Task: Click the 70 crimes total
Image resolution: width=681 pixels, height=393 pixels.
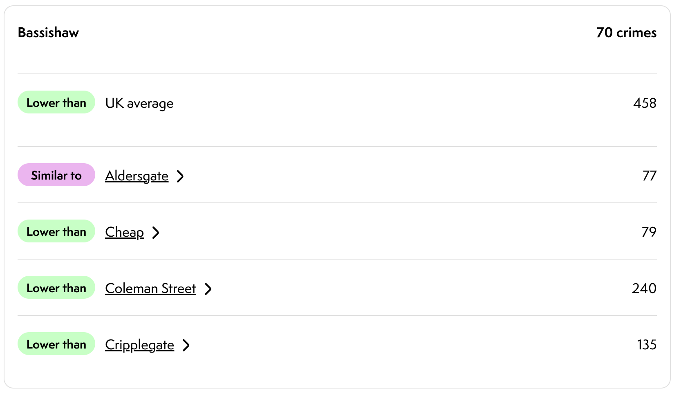Action: coord(626,33)
